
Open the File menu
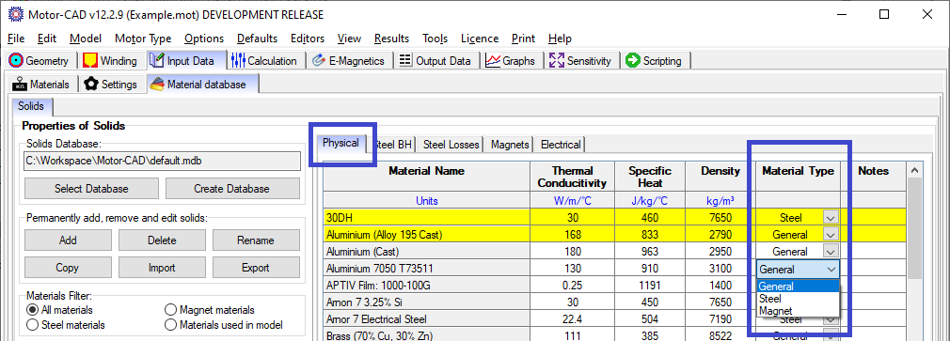point(16,39)
